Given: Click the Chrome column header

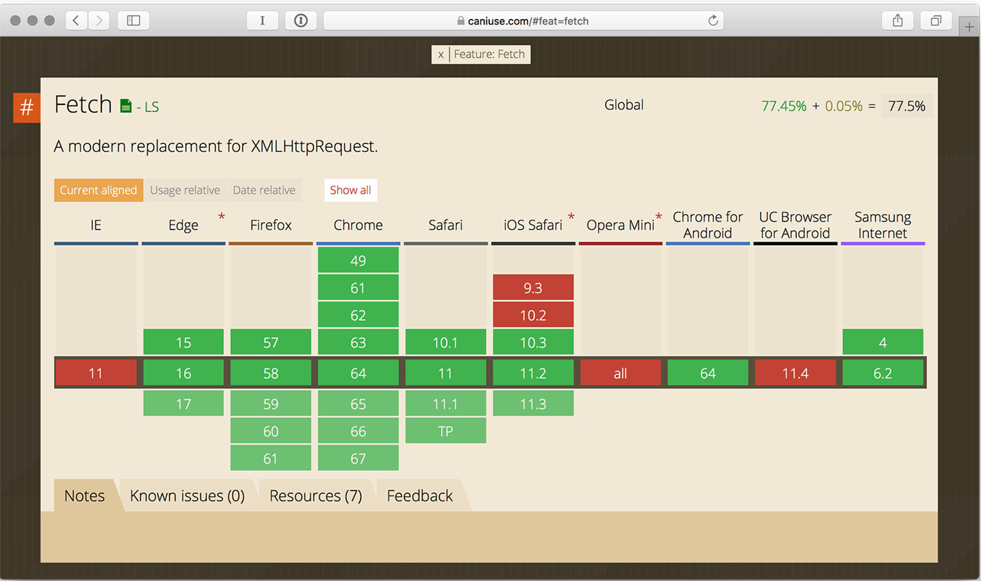Looking at the screenshot, I should point(358,225).
